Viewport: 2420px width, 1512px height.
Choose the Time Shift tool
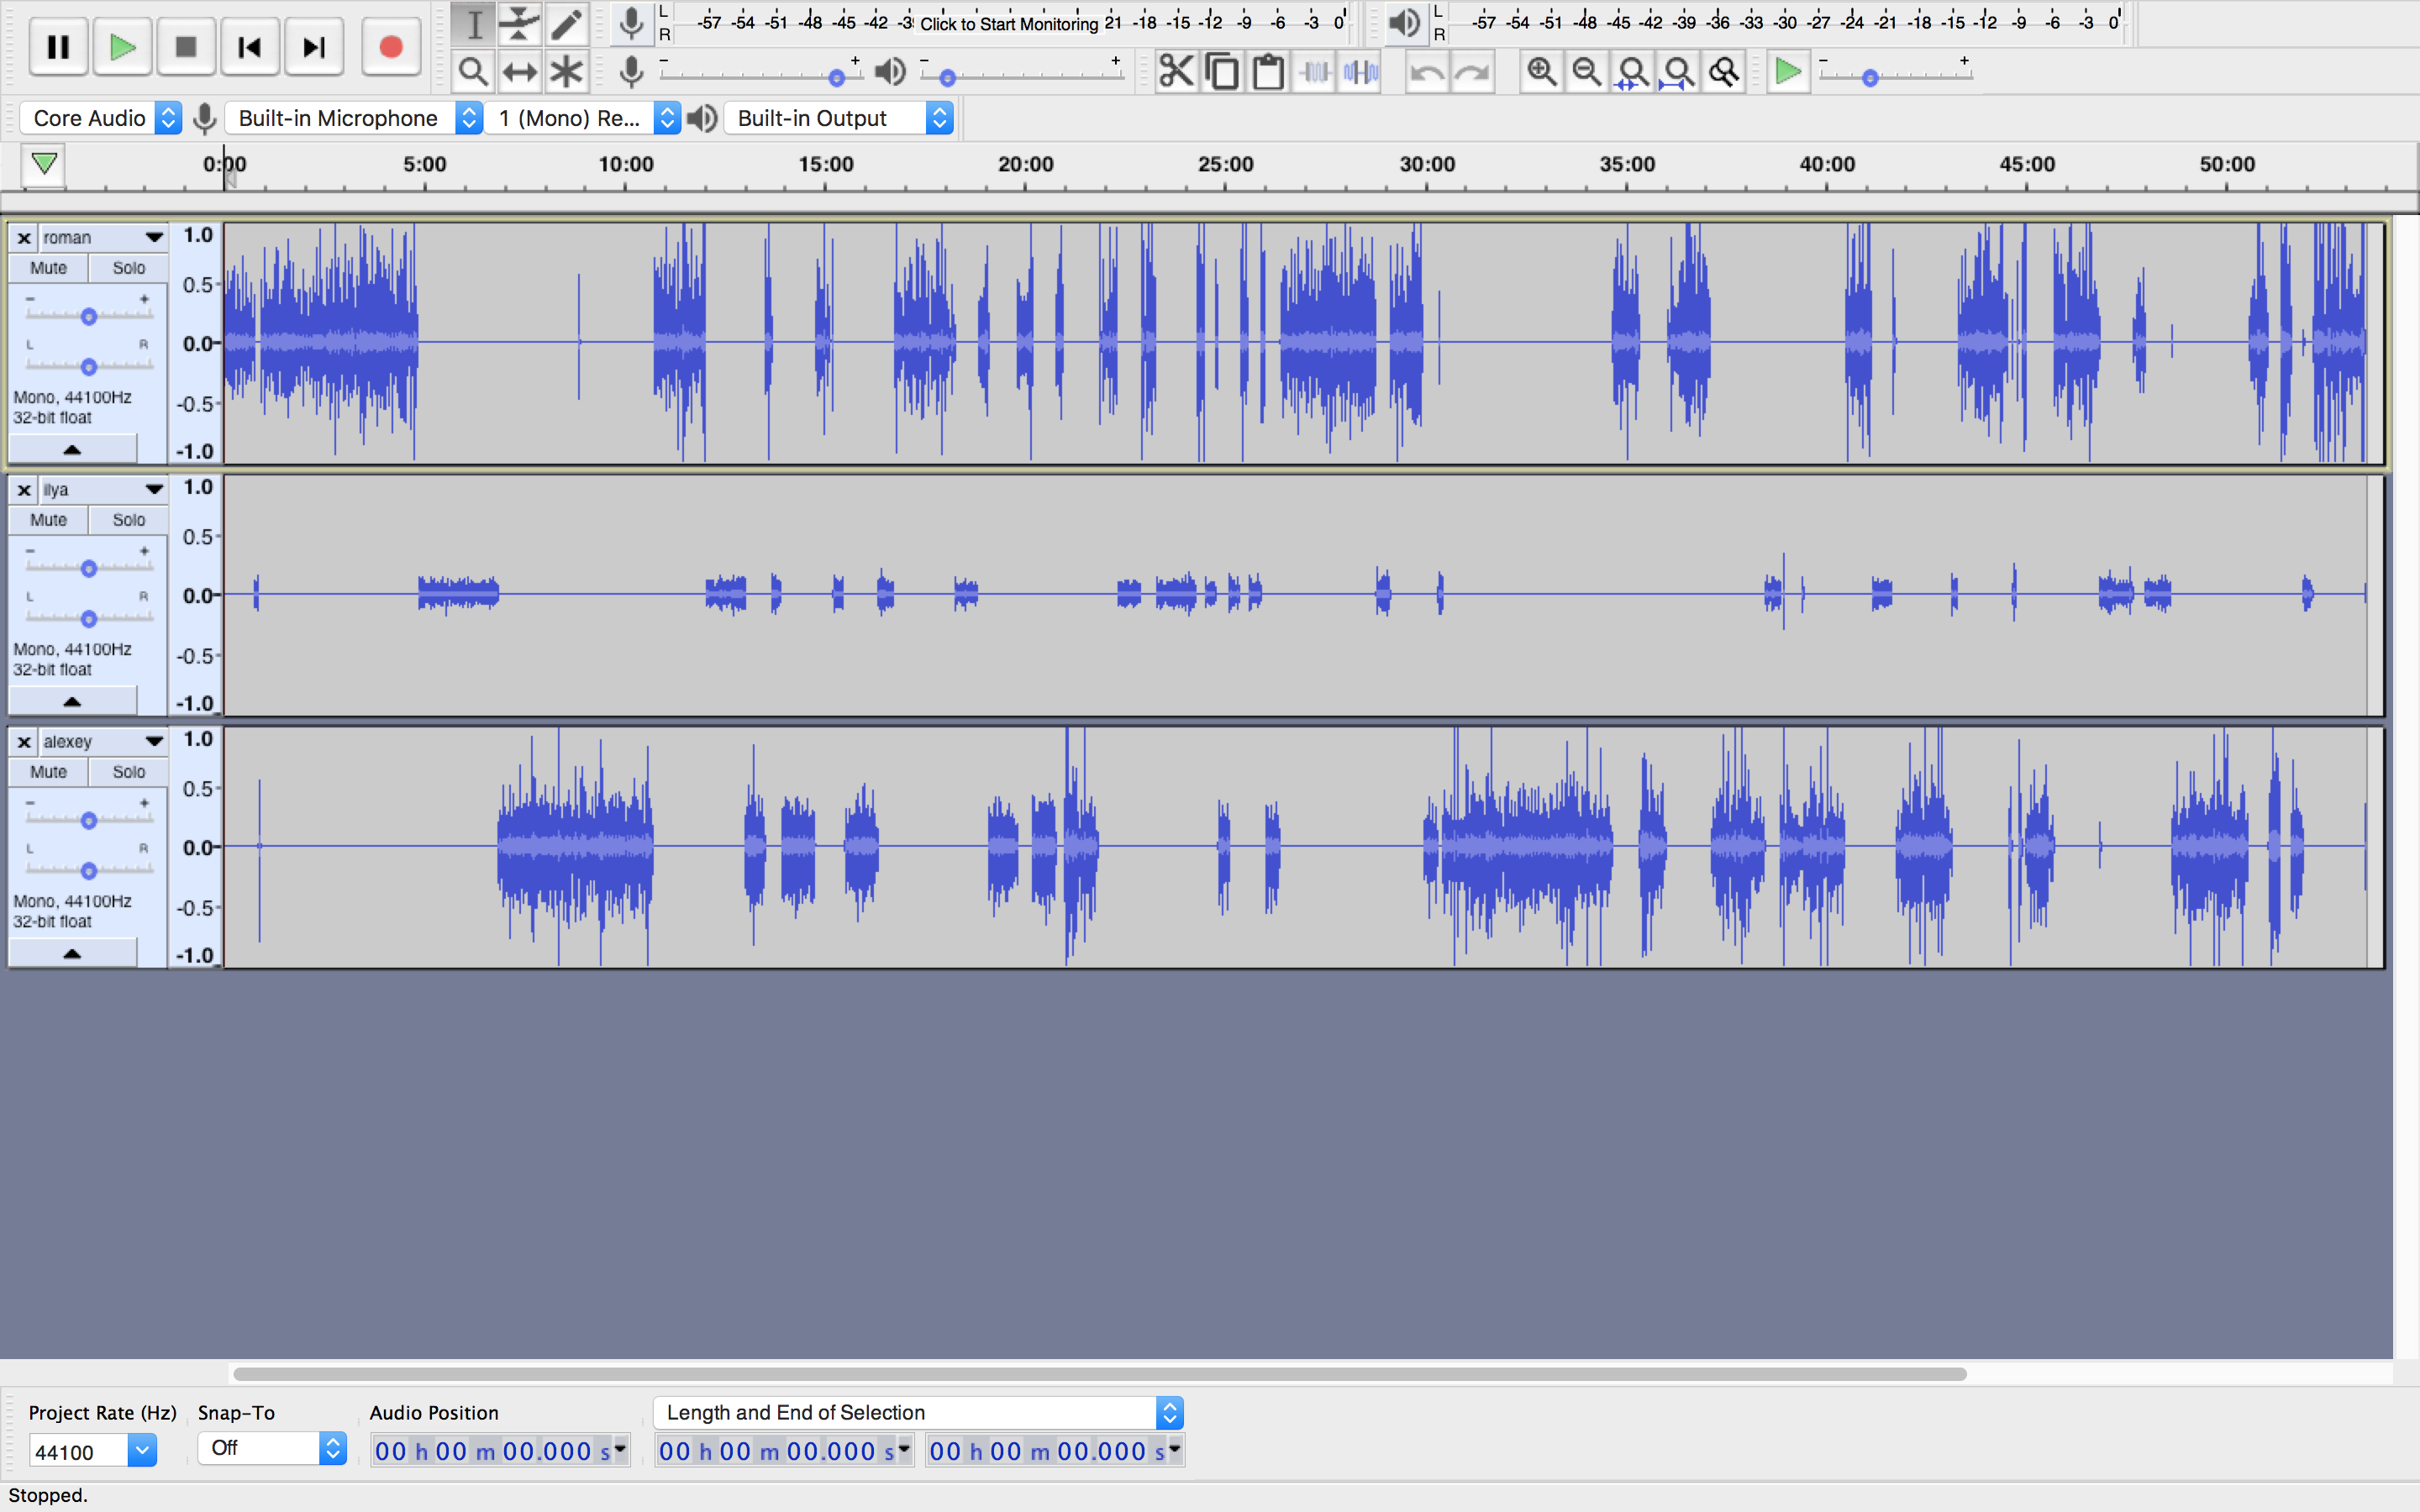click(519, 72)
